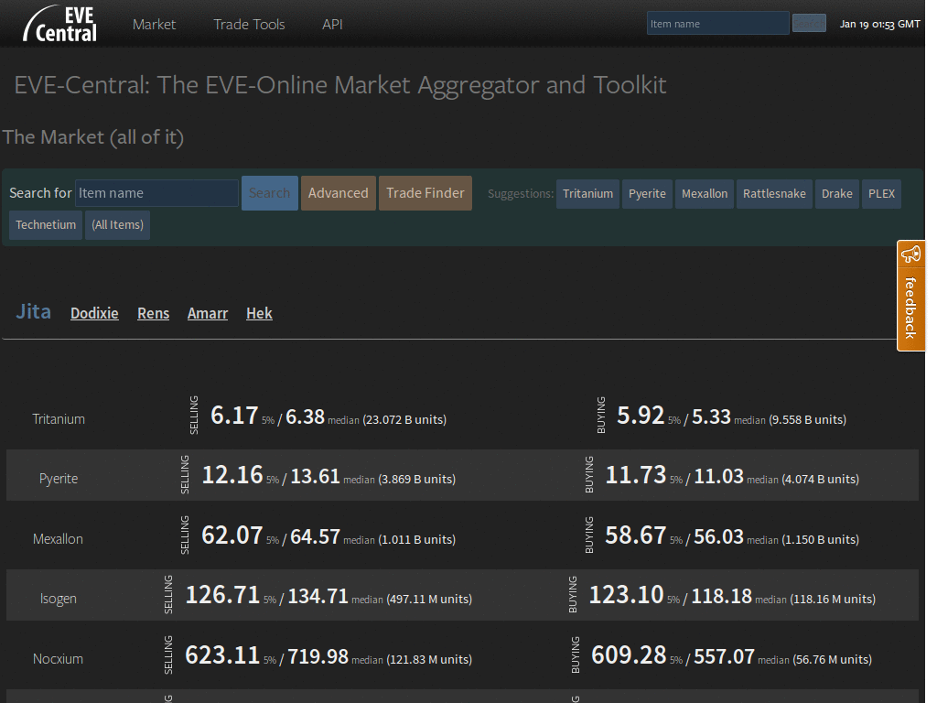Viewport: 937px width, 703px height.
Task: Click Mexallon buying price 58.67
Action: (636, 535)
